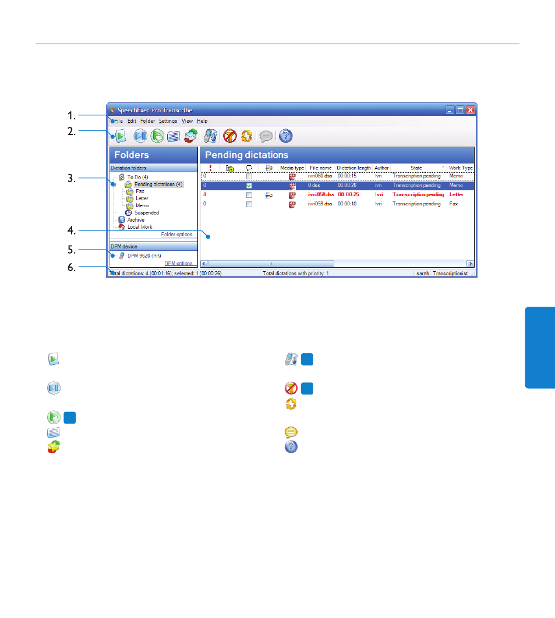Click the orange refresh arrows toolbar icon
The width and height of the screenshot is (555, 618).
pyautogui.click(x=247, y=136)
